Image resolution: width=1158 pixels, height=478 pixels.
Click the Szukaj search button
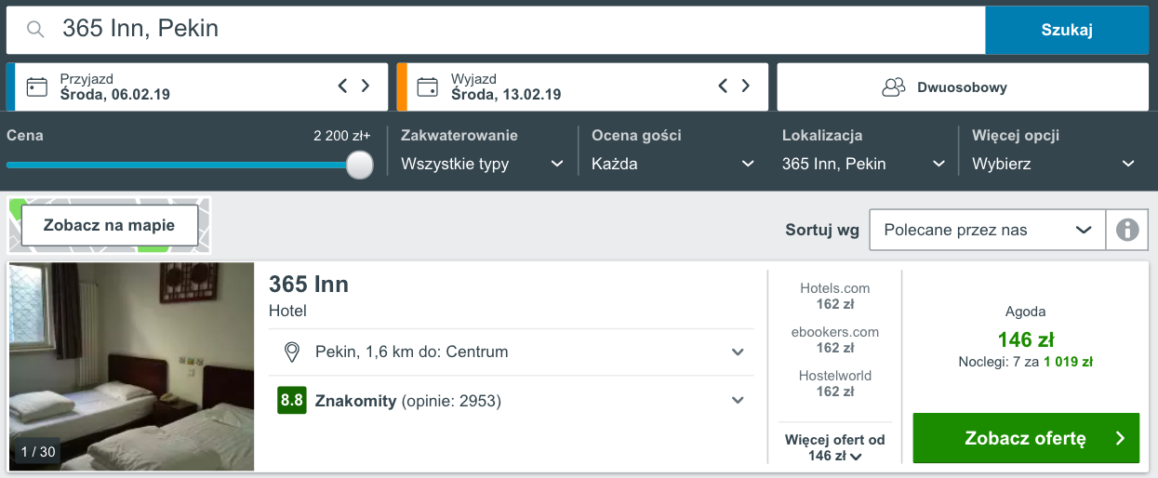pyautogui.click(x=1067, y=30)
